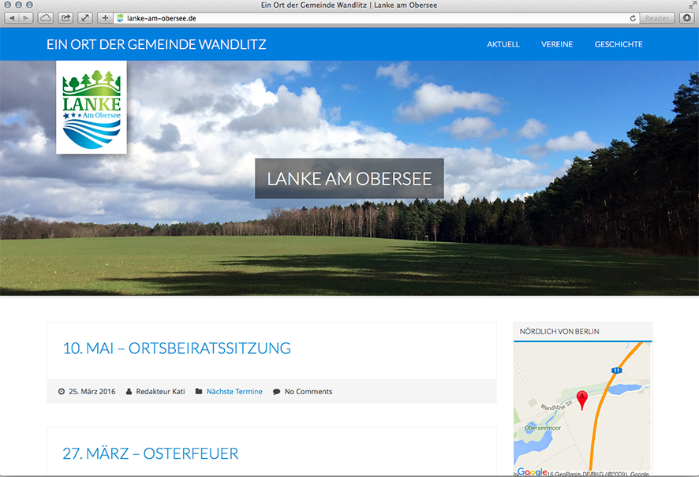Reload the page with refresh icon
The height and width of the screenshot is (477, 699).
(x=633, y=17)
